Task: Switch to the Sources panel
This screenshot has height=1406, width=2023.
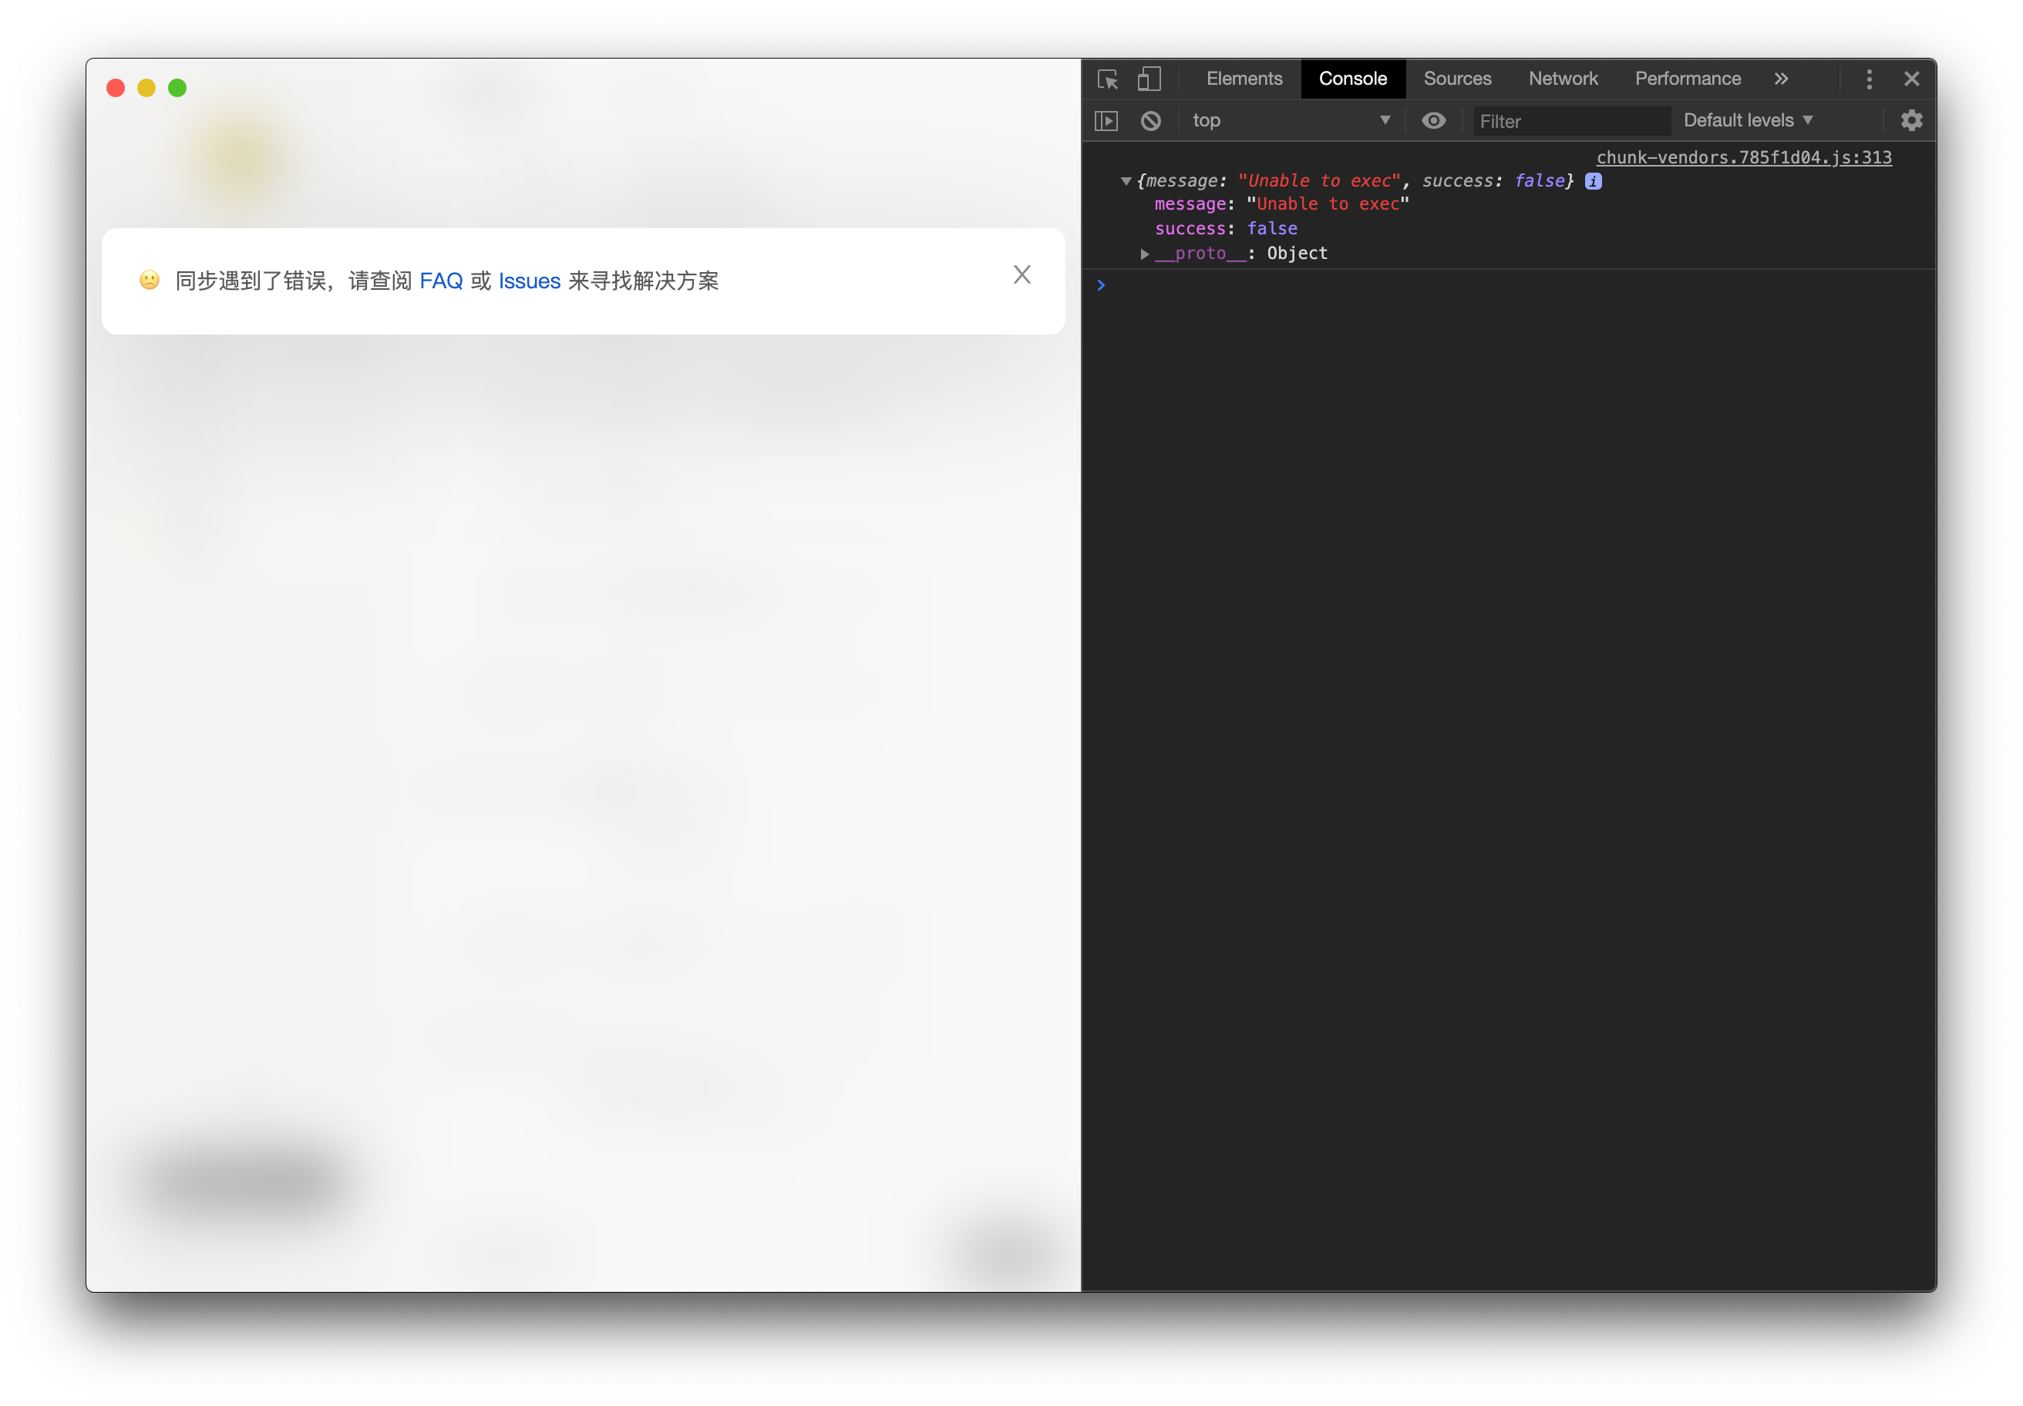Action: [1457, 79]
